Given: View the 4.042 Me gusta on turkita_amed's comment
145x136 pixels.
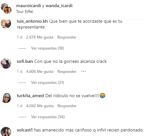Looking at the screenshot, I should 40,106.
